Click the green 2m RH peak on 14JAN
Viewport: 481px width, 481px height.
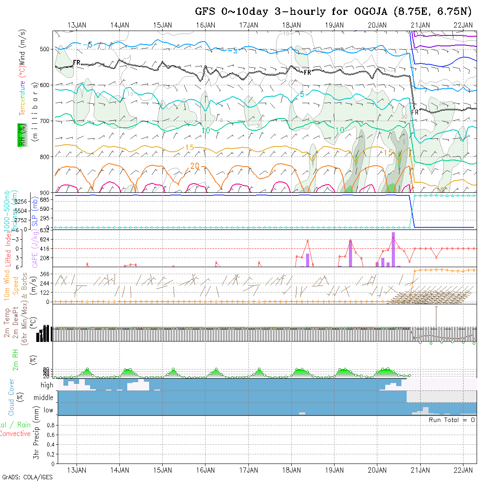click(129, 372)
